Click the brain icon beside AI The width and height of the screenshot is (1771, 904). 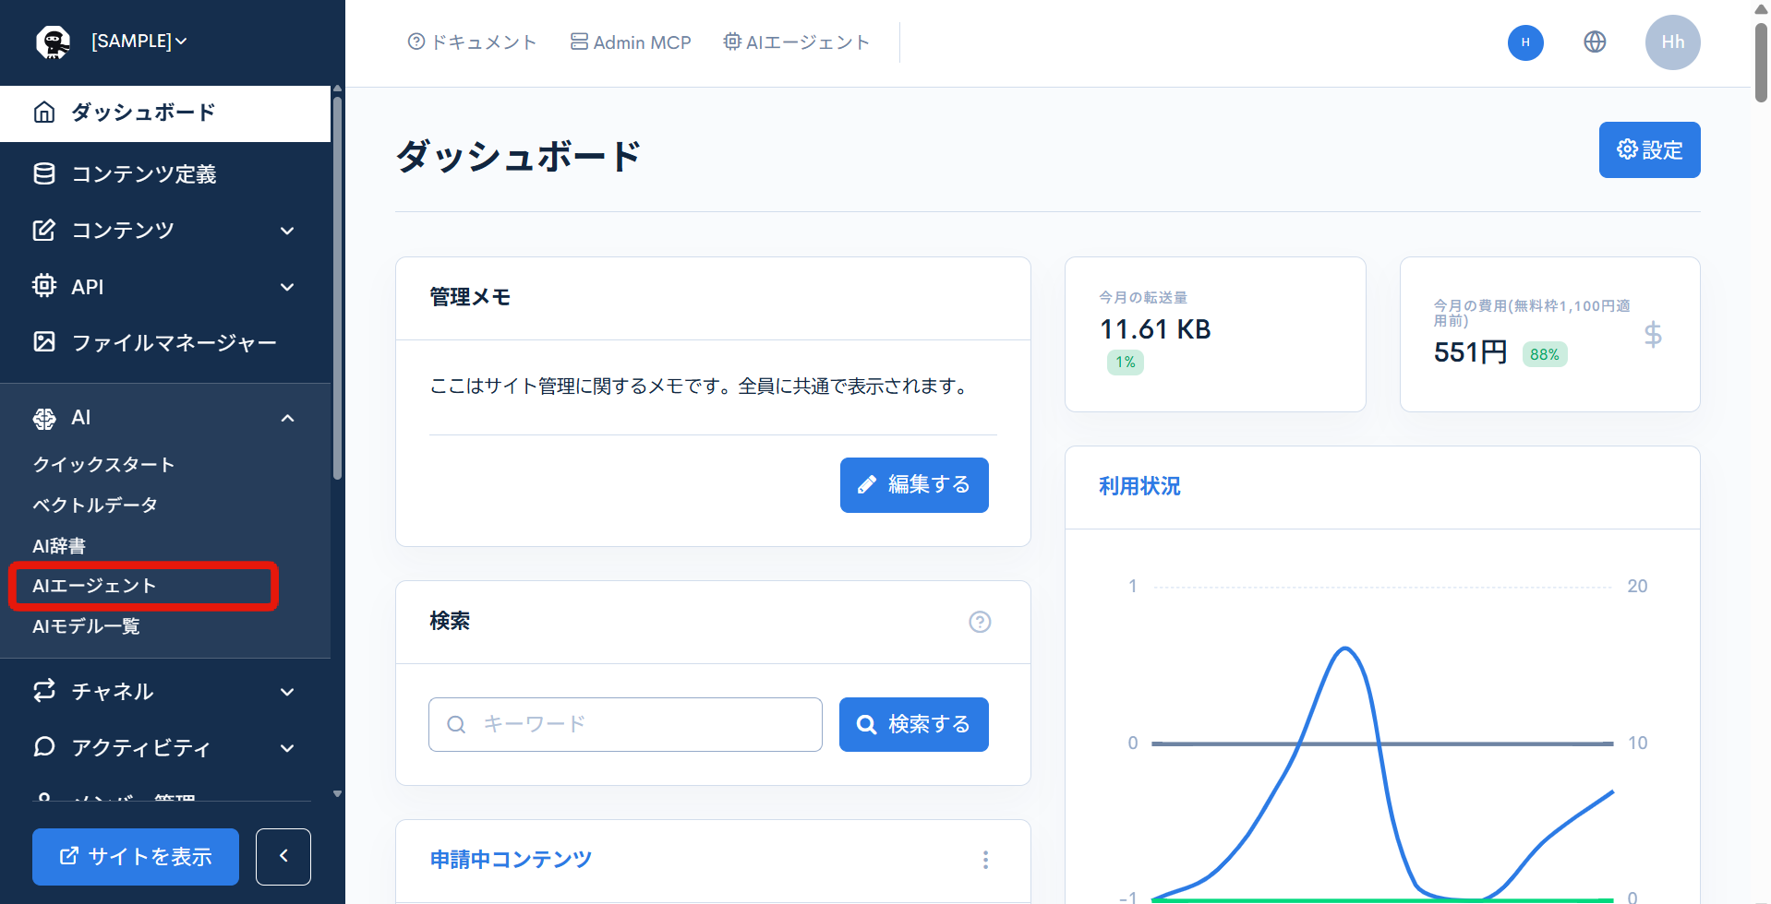pyautogui.click(x=44, y=418)
